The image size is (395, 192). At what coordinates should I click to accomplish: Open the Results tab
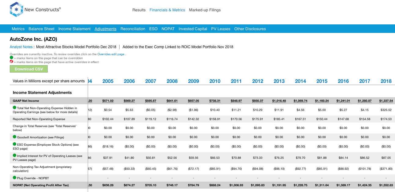click(139, 10)
